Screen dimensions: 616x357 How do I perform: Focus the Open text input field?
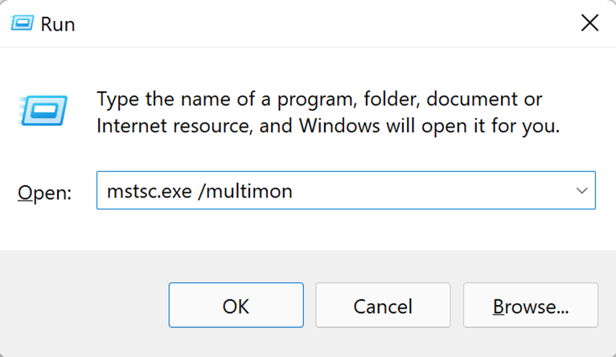(x=346, y=190)
